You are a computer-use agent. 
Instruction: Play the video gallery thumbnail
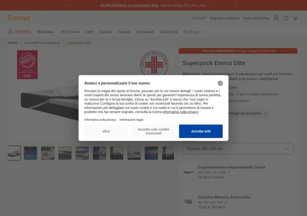coord(168,153)
